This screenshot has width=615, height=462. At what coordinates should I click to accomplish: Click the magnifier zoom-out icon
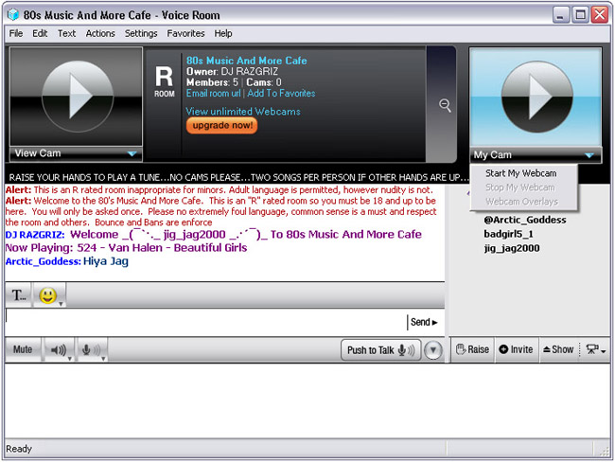pyautogui.click(x=445, y=106)
